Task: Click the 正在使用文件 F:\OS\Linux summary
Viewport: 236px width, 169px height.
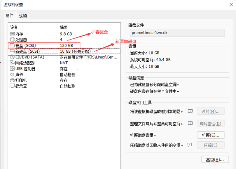Action: pos(89,57)
